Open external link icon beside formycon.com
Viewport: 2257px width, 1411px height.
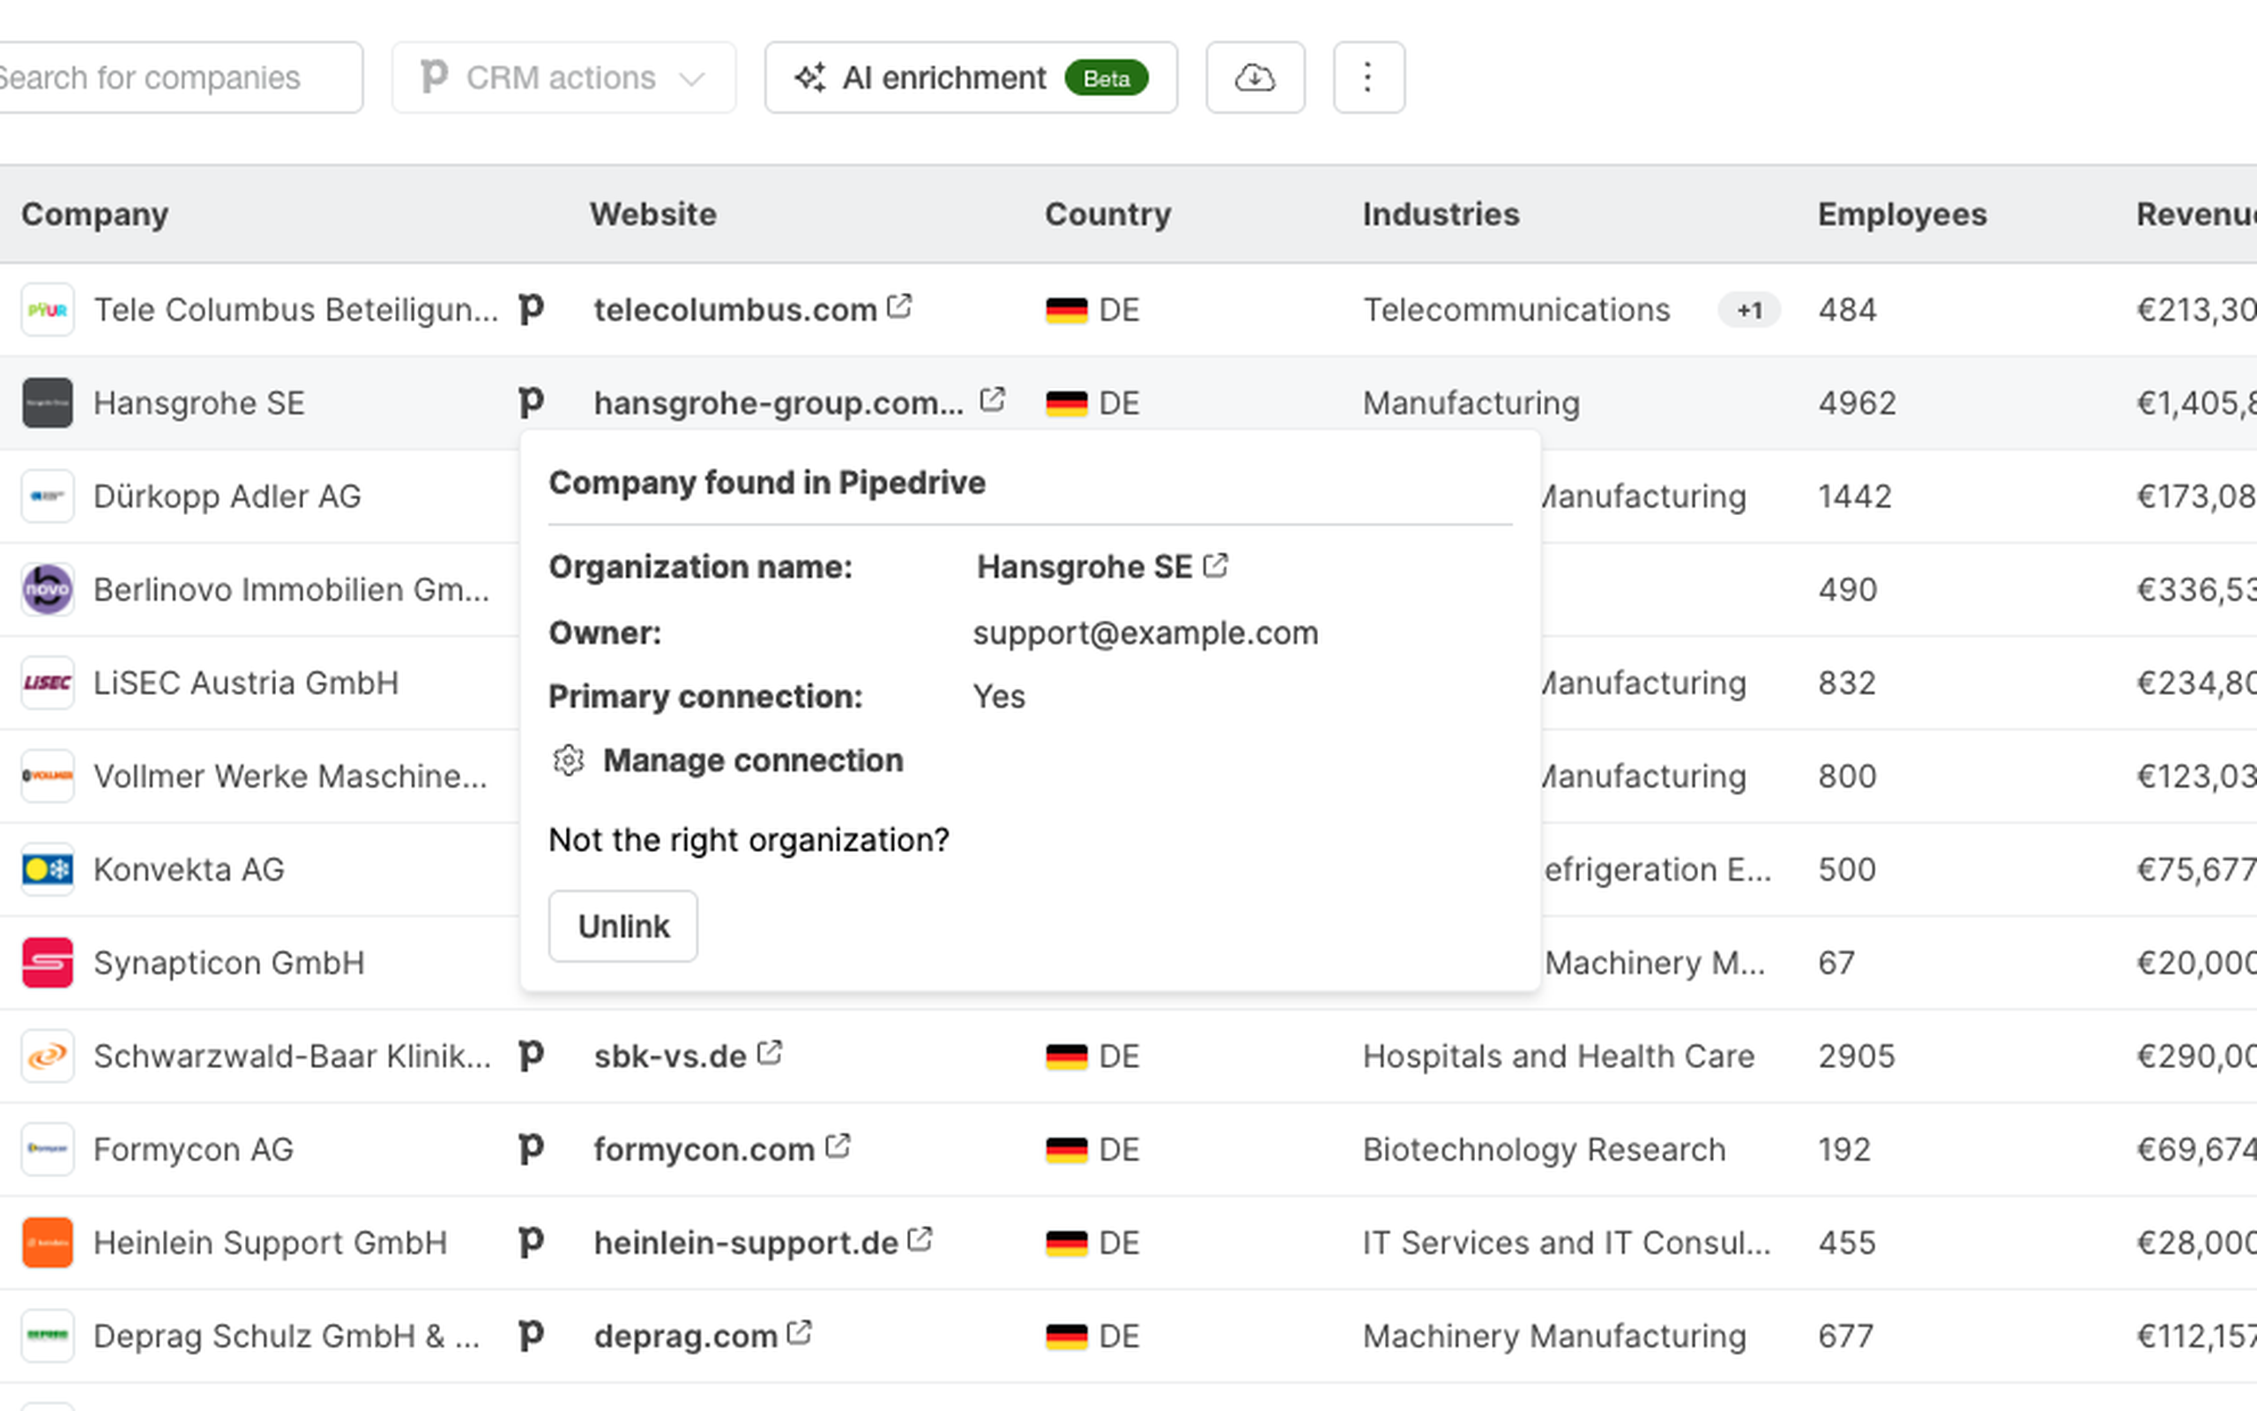tap(838, 1146)
